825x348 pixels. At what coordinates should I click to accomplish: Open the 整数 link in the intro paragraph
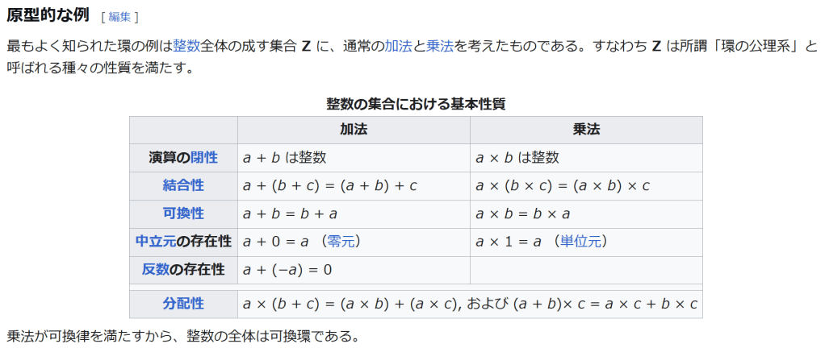186,46
